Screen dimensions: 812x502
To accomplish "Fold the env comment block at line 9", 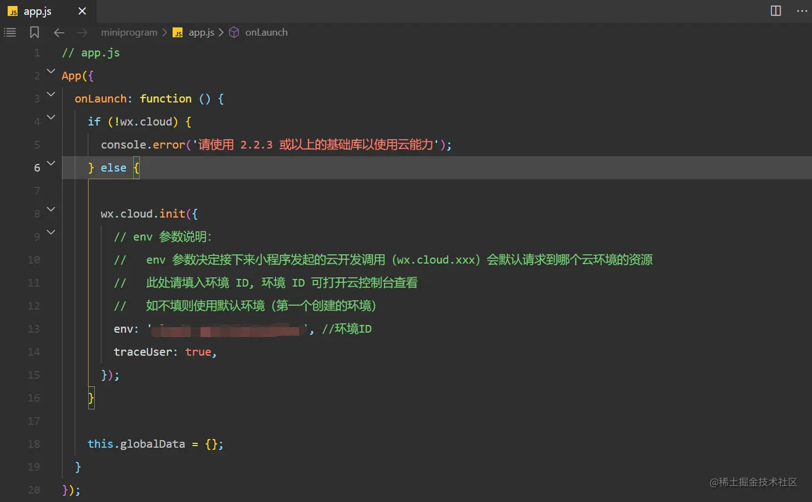I will (x=51, y=232).
